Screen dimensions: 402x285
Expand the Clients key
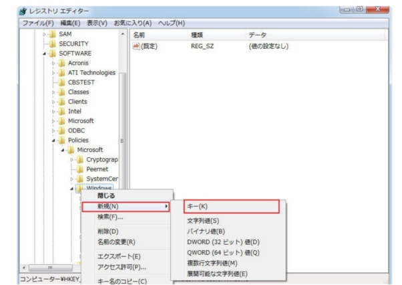53,102
